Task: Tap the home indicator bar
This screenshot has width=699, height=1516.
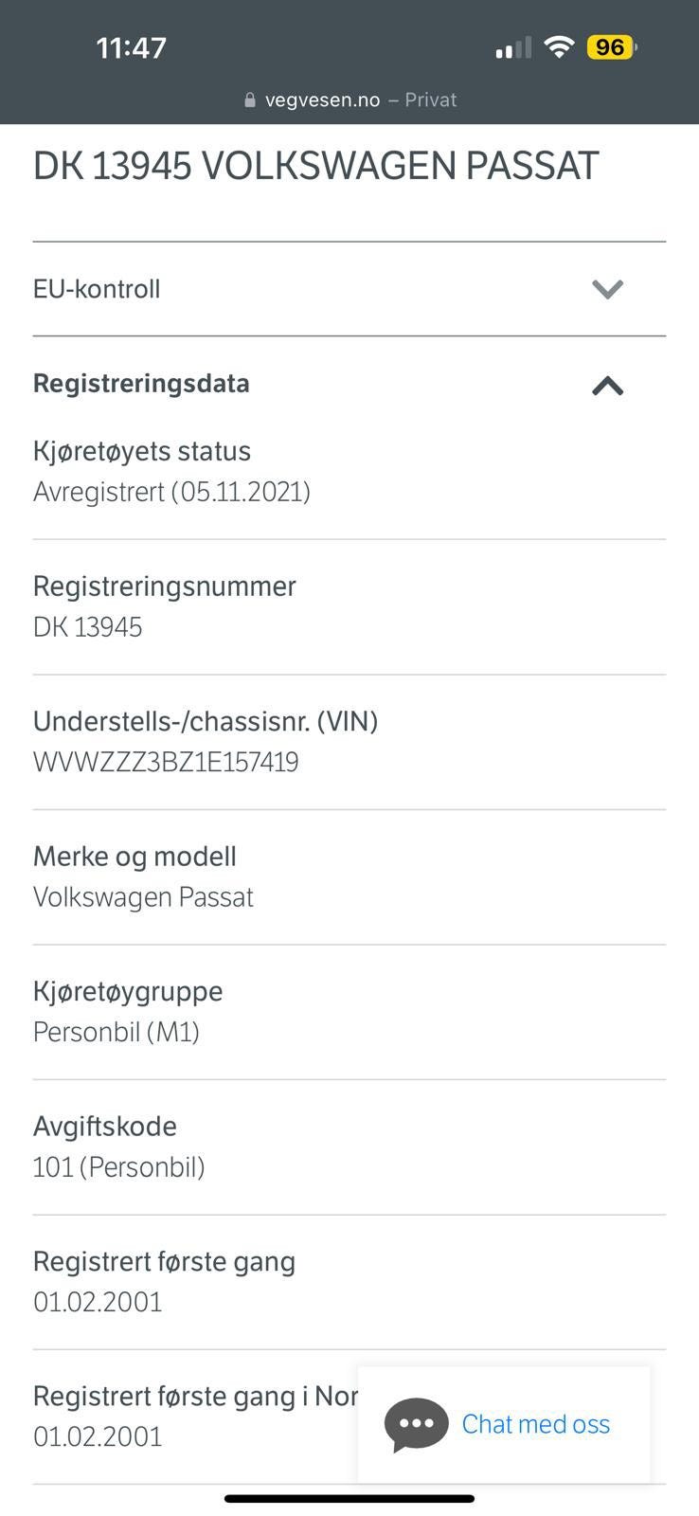Action: 349,1499
